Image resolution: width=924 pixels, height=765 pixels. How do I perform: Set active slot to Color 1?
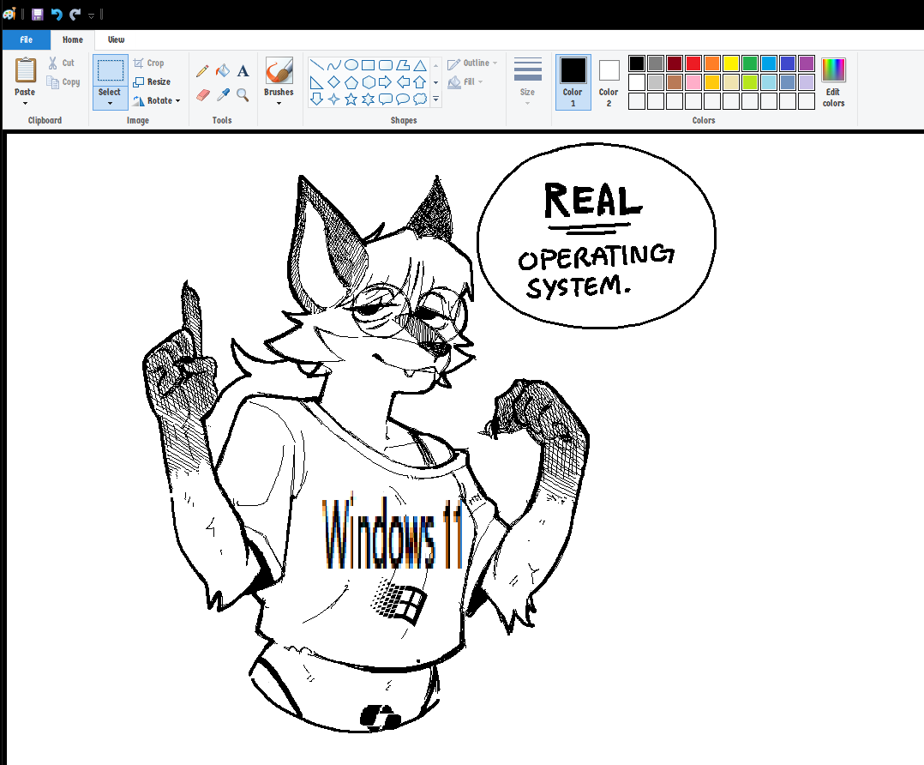pos(573,82)
